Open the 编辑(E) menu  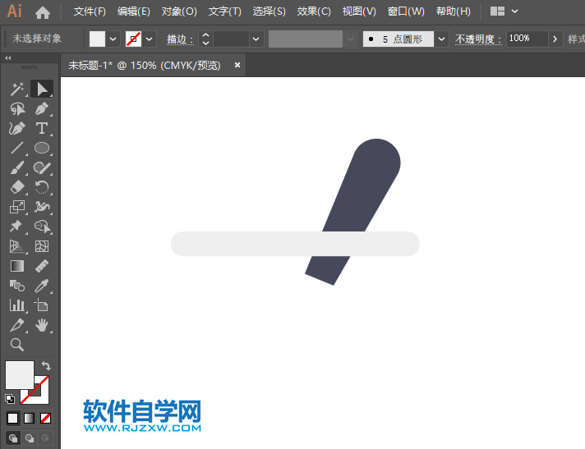tap(134, 11)
